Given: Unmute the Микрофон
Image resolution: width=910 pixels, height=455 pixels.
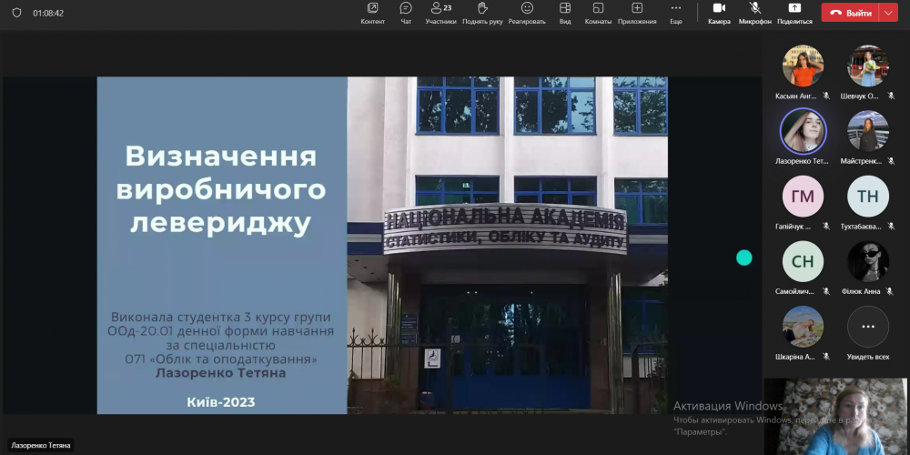Looking at the screenshot, I should coord(754,13).
